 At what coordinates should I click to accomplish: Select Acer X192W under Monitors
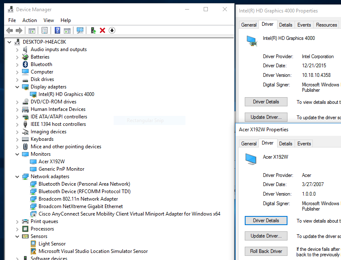pyautogui.click(x=52, y=162)
